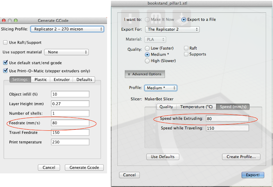
Task: Open the Slicing Profile dropdown
Action: (67, 29)
